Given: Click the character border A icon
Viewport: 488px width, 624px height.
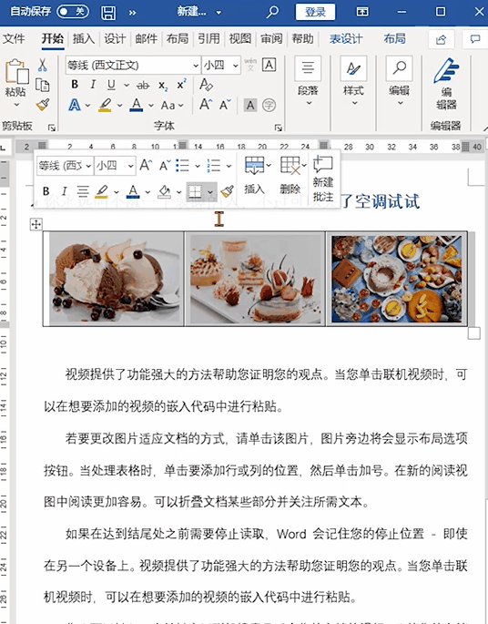Looking at the screenshot, I should point(269,65).
